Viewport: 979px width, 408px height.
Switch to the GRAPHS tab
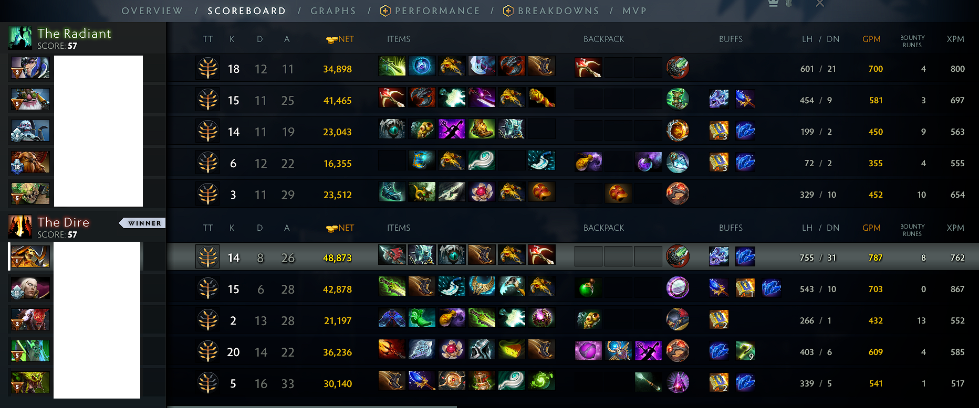pyautogui.click(x=333, y=10)
